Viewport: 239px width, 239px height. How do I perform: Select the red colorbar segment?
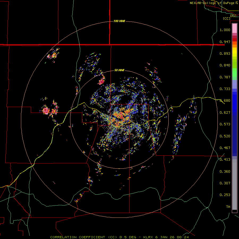coord(234,40)
